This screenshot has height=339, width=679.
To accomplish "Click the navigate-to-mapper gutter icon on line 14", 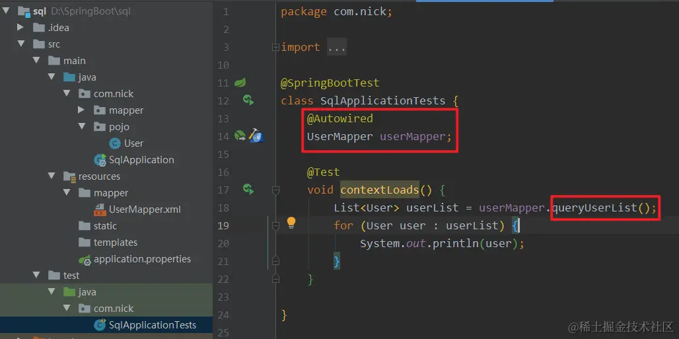I will (x=256, y=136).
